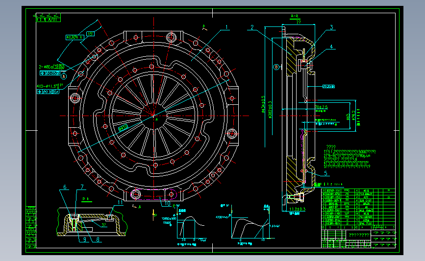The image size is (425, 261).
Task: Click the 77 width dimension
Action: pos(299,22)
